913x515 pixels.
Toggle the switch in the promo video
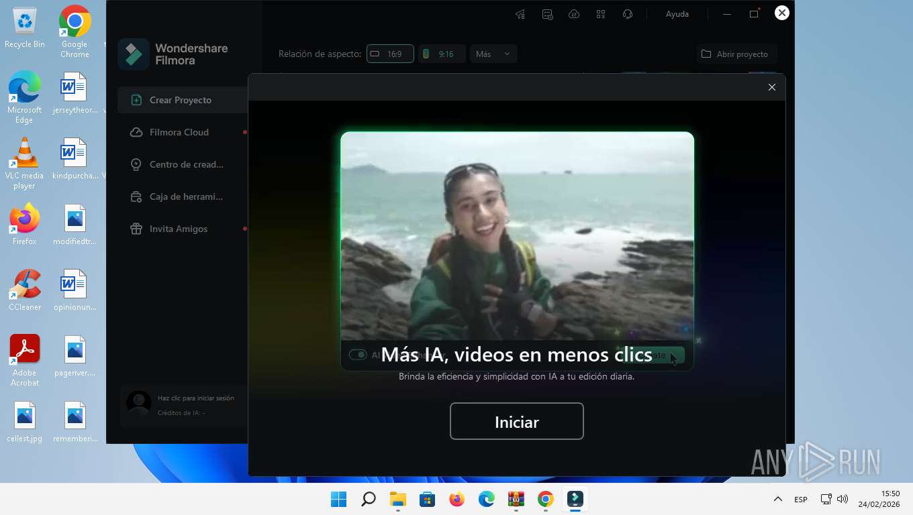(358, 355)
